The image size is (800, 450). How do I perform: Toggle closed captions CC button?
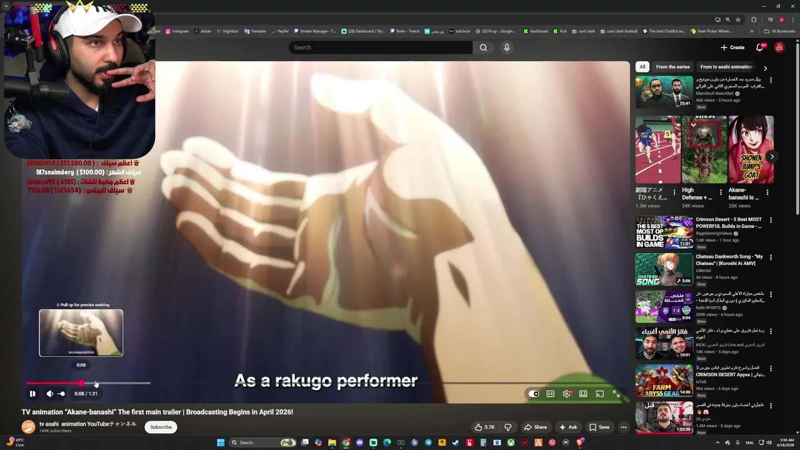(550, 394)
